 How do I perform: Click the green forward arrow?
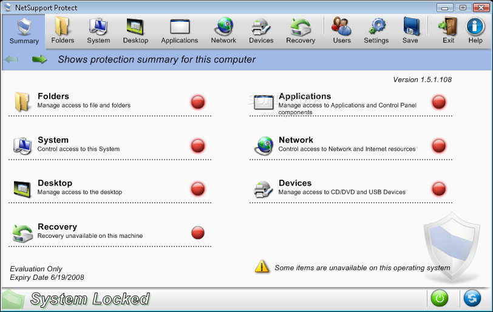pyautogui.click(x=39, y=59)
